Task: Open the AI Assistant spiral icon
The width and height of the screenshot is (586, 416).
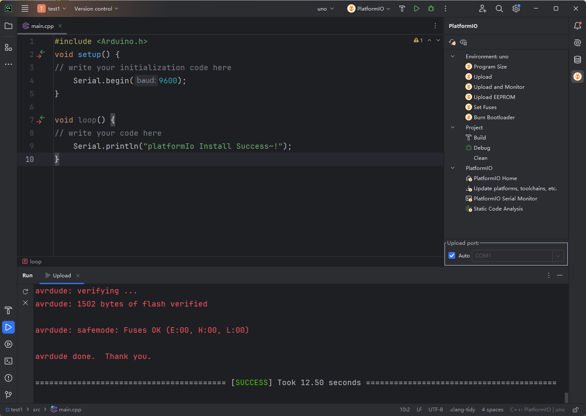Action: pyautogui.click(x=578, y=43)
